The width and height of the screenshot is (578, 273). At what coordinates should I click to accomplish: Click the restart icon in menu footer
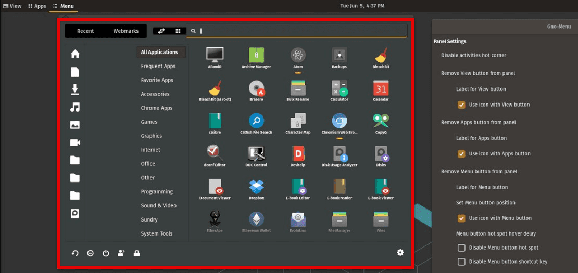(x=75, y=253)
